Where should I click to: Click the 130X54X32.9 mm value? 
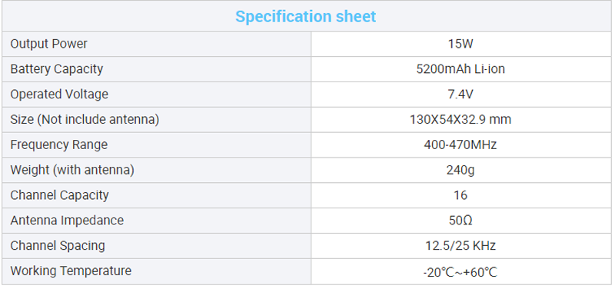tap(460, 119)
